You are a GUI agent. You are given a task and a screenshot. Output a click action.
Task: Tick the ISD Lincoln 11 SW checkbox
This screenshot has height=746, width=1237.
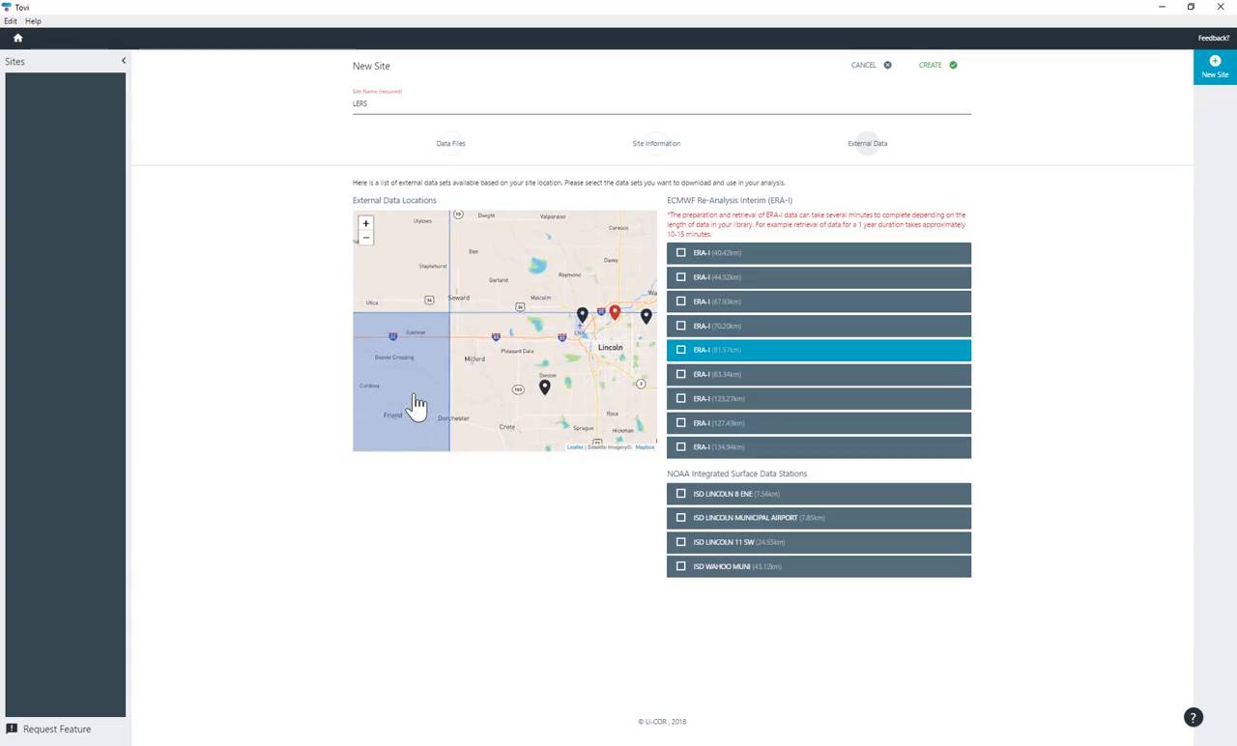coord(681,542)
